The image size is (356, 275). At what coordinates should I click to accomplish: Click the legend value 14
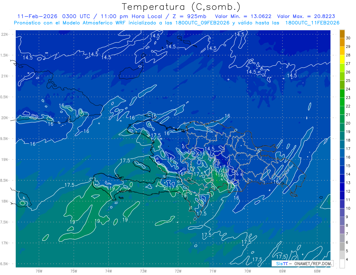click(348, 174)
